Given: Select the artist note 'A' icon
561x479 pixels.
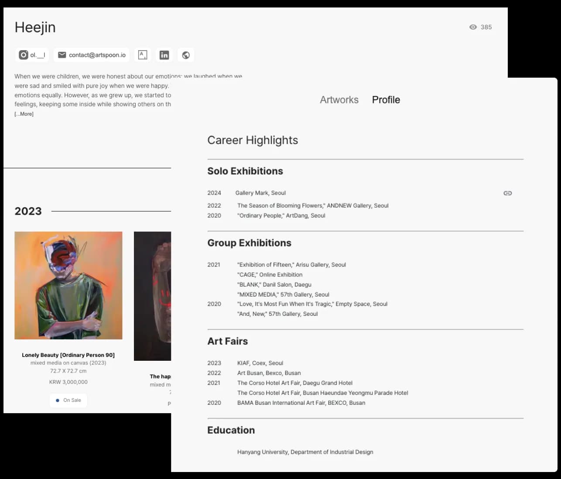Looking at the screenshot, I should point(143,55).
